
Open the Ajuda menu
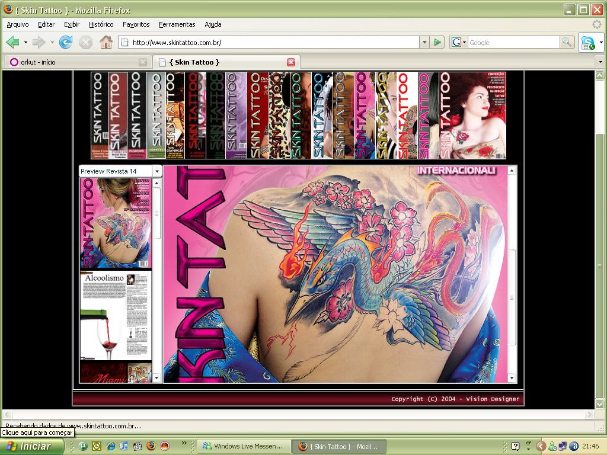pyautogui.click(x=213, y=24)
